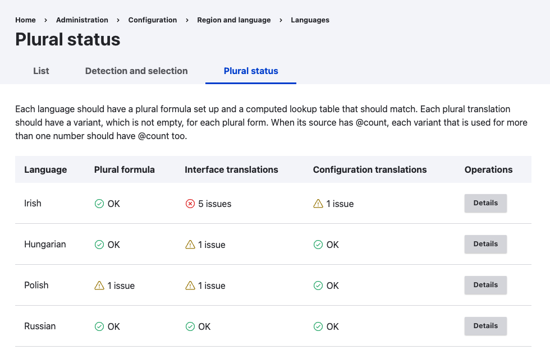Viewport: 550px width, 359px height.
Task: Click the Interface translations column header
Action: pyautogui.click(x=231, y=169)
